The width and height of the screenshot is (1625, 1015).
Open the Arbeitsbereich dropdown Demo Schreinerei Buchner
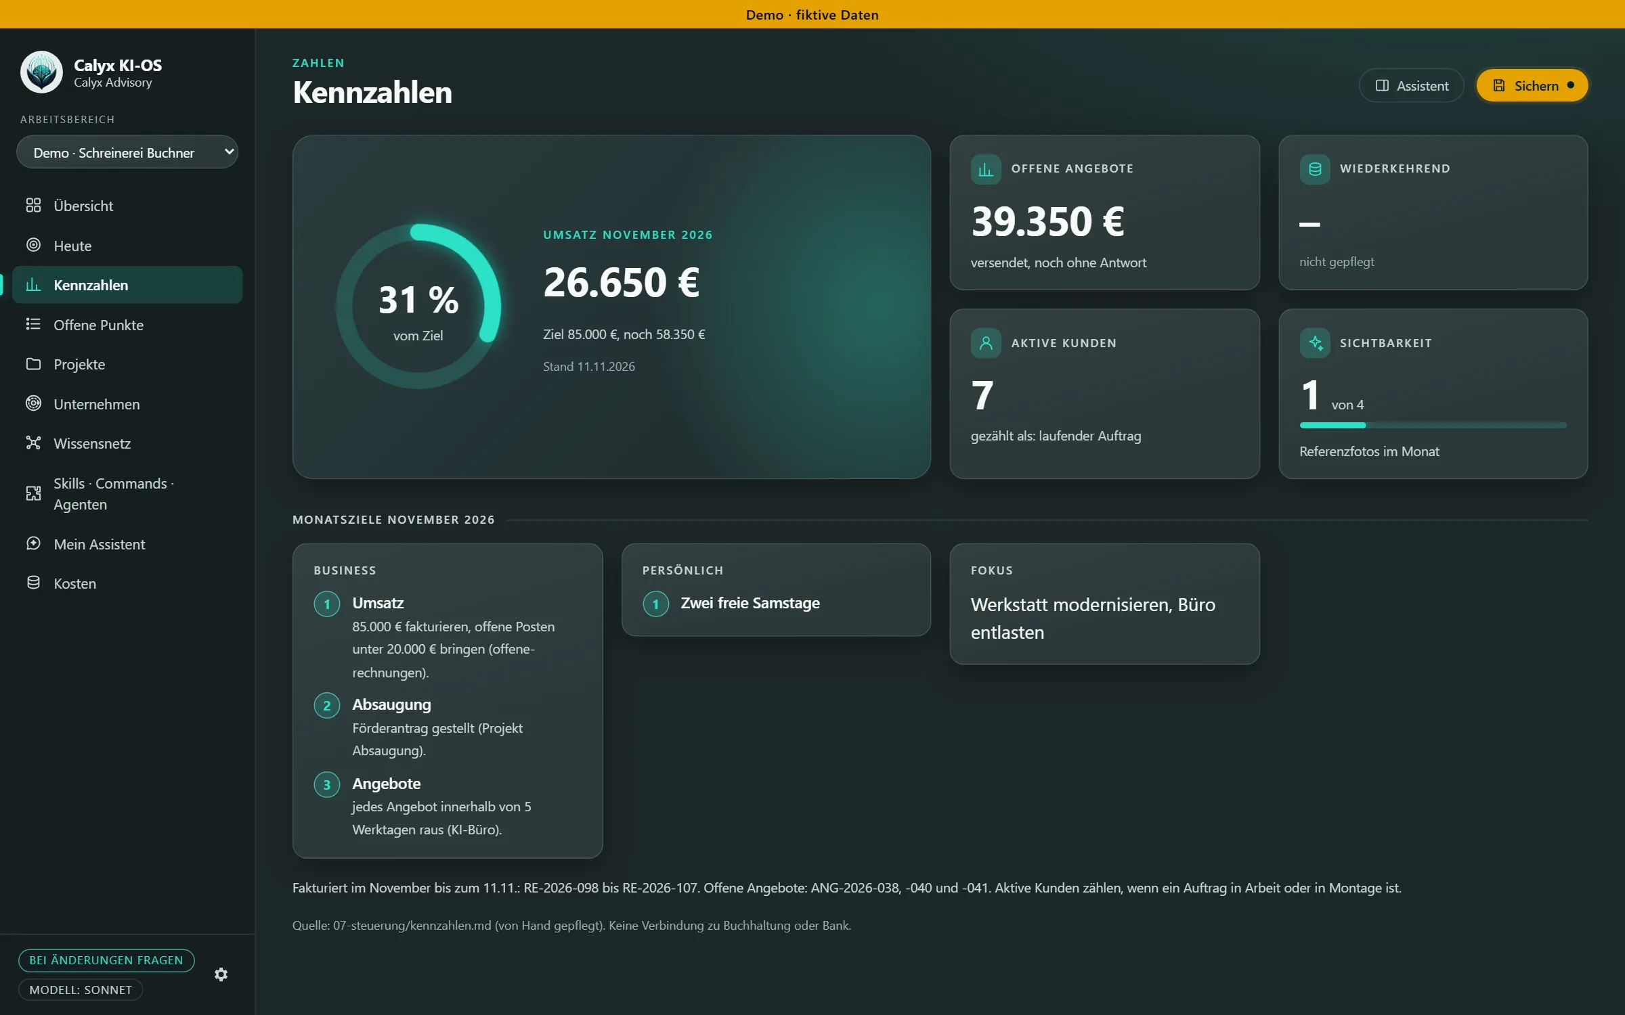[127, 152]
